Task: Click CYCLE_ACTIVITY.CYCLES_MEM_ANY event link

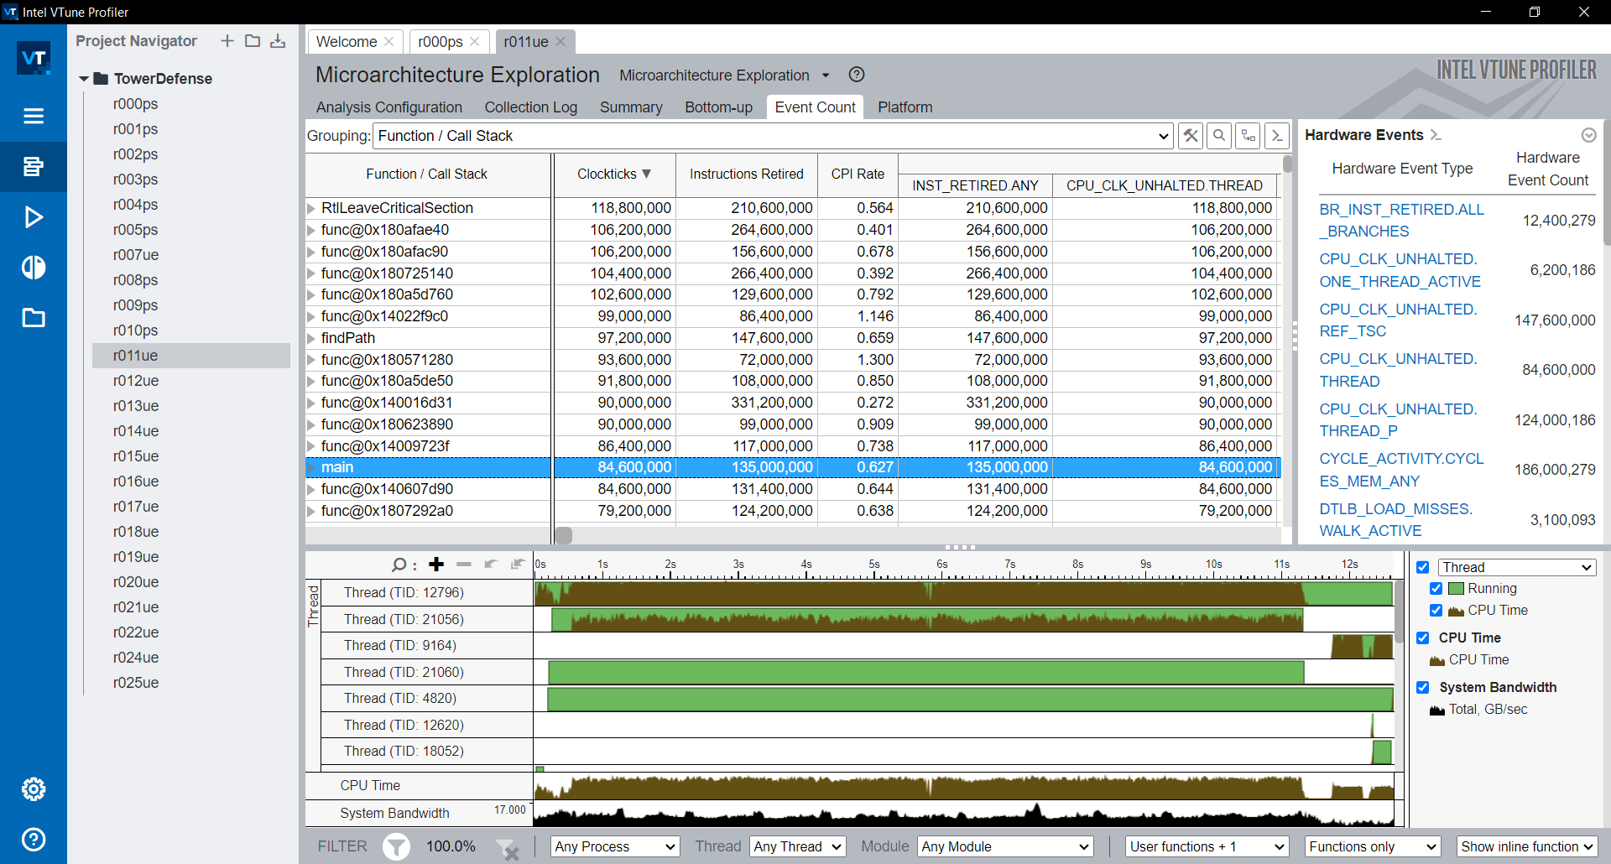Action: pos(1401,470)
